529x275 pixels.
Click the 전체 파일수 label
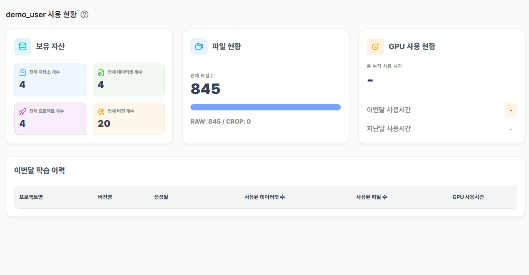tap(202, 75)
